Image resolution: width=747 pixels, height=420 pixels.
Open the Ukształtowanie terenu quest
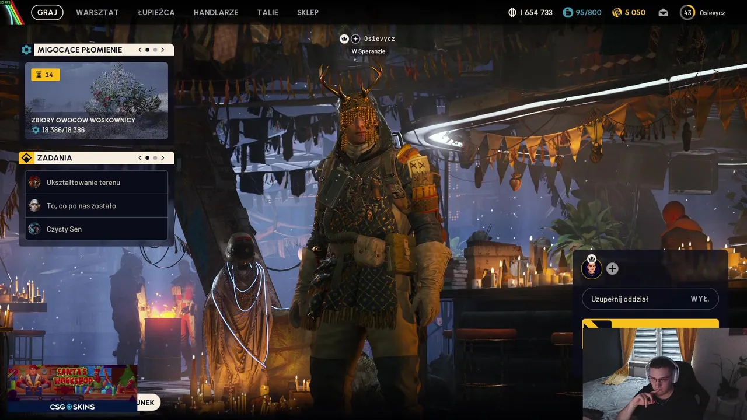click(x=96, y=183)
